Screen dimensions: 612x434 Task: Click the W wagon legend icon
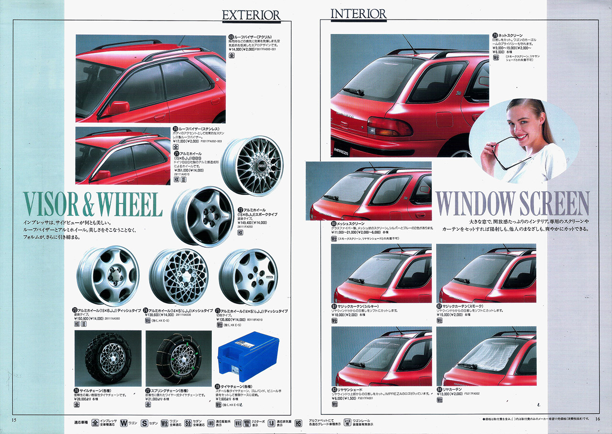[x=123, y=423]
